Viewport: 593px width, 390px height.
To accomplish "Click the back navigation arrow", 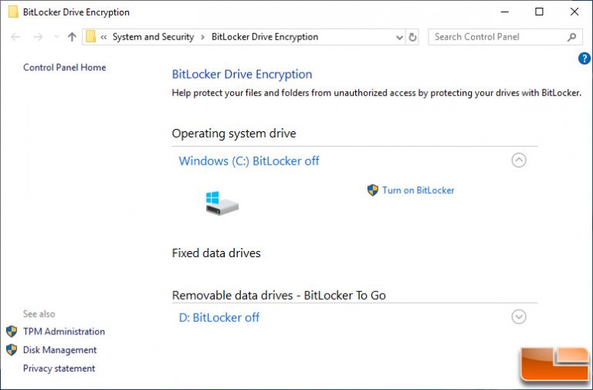I will tap(16, 37).
